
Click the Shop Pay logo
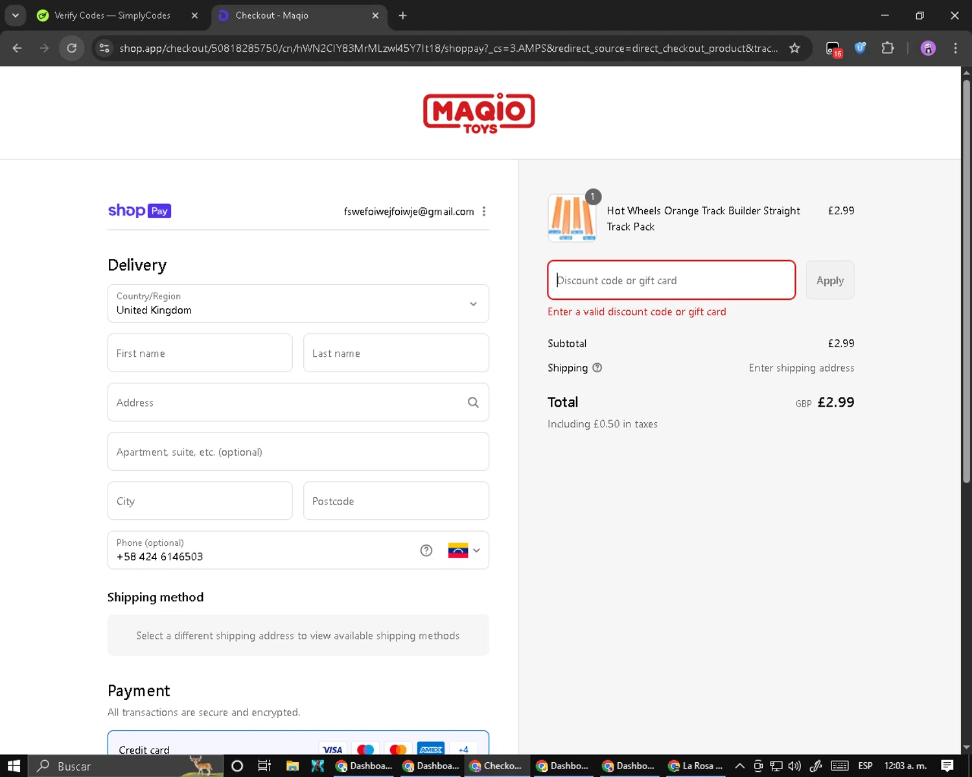pyautogui.click(x=139, y=210)
